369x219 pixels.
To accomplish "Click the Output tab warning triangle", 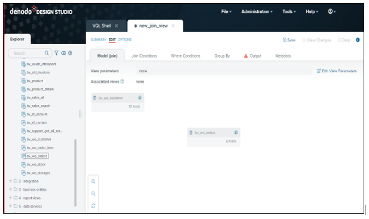I will pos(246,56).
